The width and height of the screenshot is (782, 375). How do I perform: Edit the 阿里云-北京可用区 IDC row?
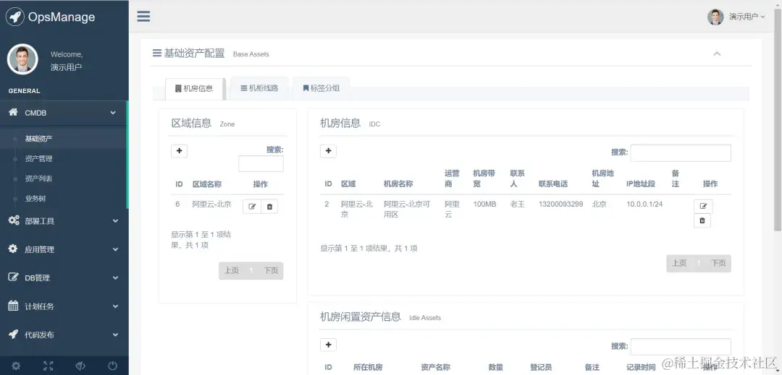[703, 206]
